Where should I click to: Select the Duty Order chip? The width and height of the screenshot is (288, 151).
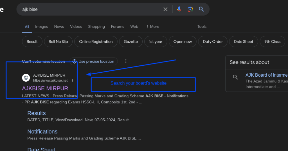pos(213,42)
